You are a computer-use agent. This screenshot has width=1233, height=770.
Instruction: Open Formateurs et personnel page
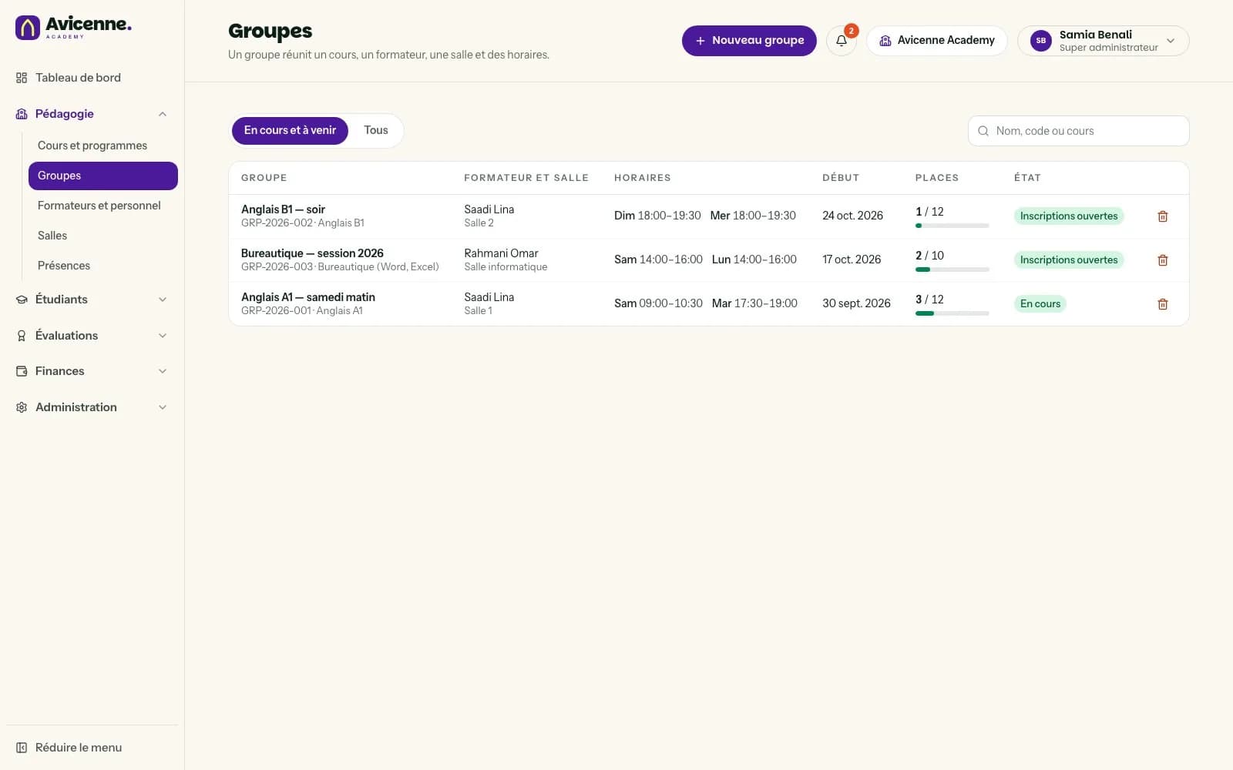click(103, 206)
